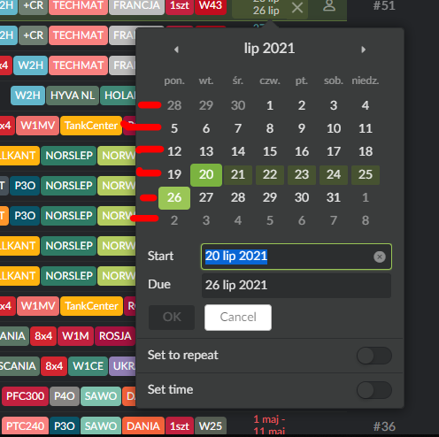Choose July 15 on the calendar
439x437 pixels.
point(270,151)
